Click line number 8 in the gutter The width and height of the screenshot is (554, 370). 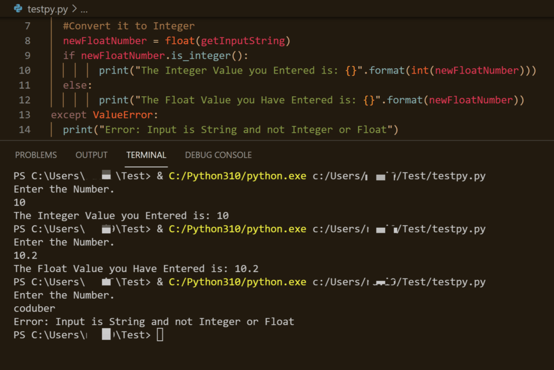coord(30,40)
